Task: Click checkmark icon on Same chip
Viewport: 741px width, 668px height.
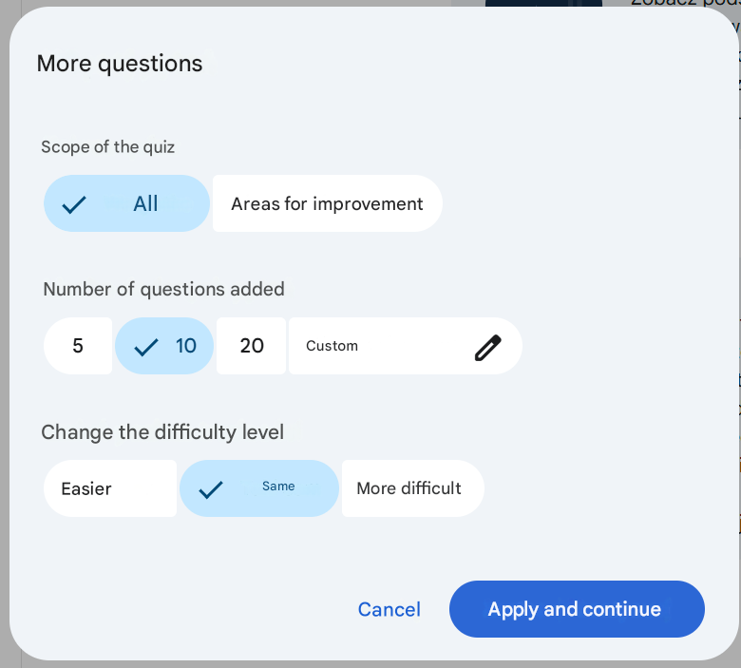Action: [211, 489]
